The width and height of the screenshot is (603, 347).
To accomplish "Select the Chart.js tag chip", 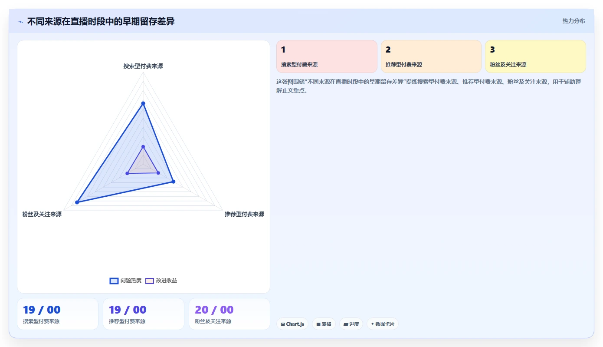I will pyautogui.click(x=292, y=324).
